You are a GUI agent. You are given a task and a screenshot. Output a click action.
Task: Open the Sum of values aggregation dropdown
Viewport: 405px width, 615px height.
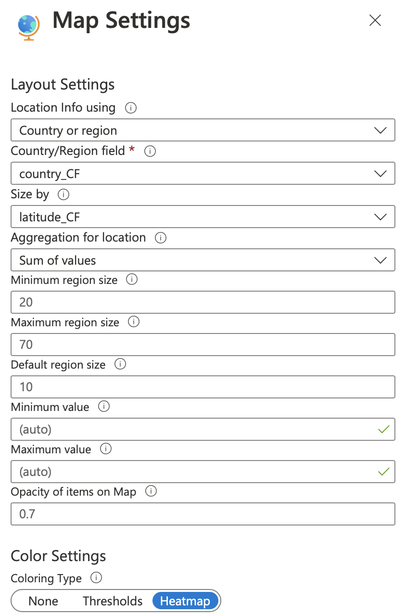[203, 260]
